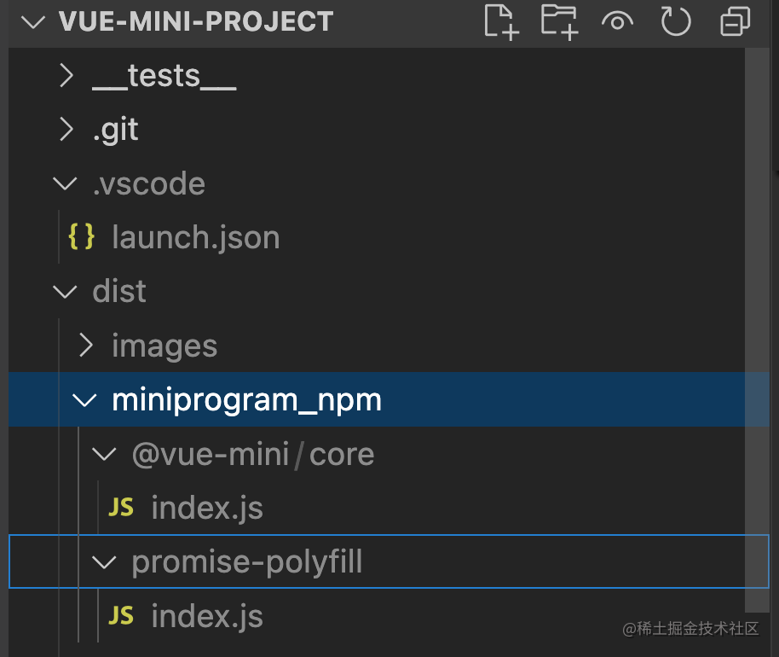Refresh the explorer tree
779x657 pixels.
pyautogui.click(x=676, y=22)
